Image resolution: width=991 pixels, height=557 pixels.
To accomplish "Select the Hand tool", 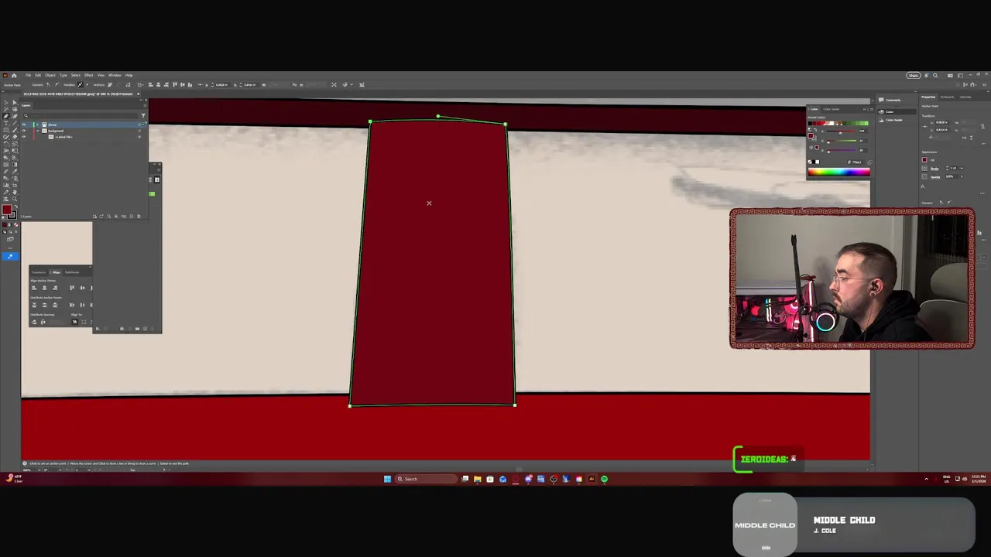I will pyautogui.click(x=15, y=192).
